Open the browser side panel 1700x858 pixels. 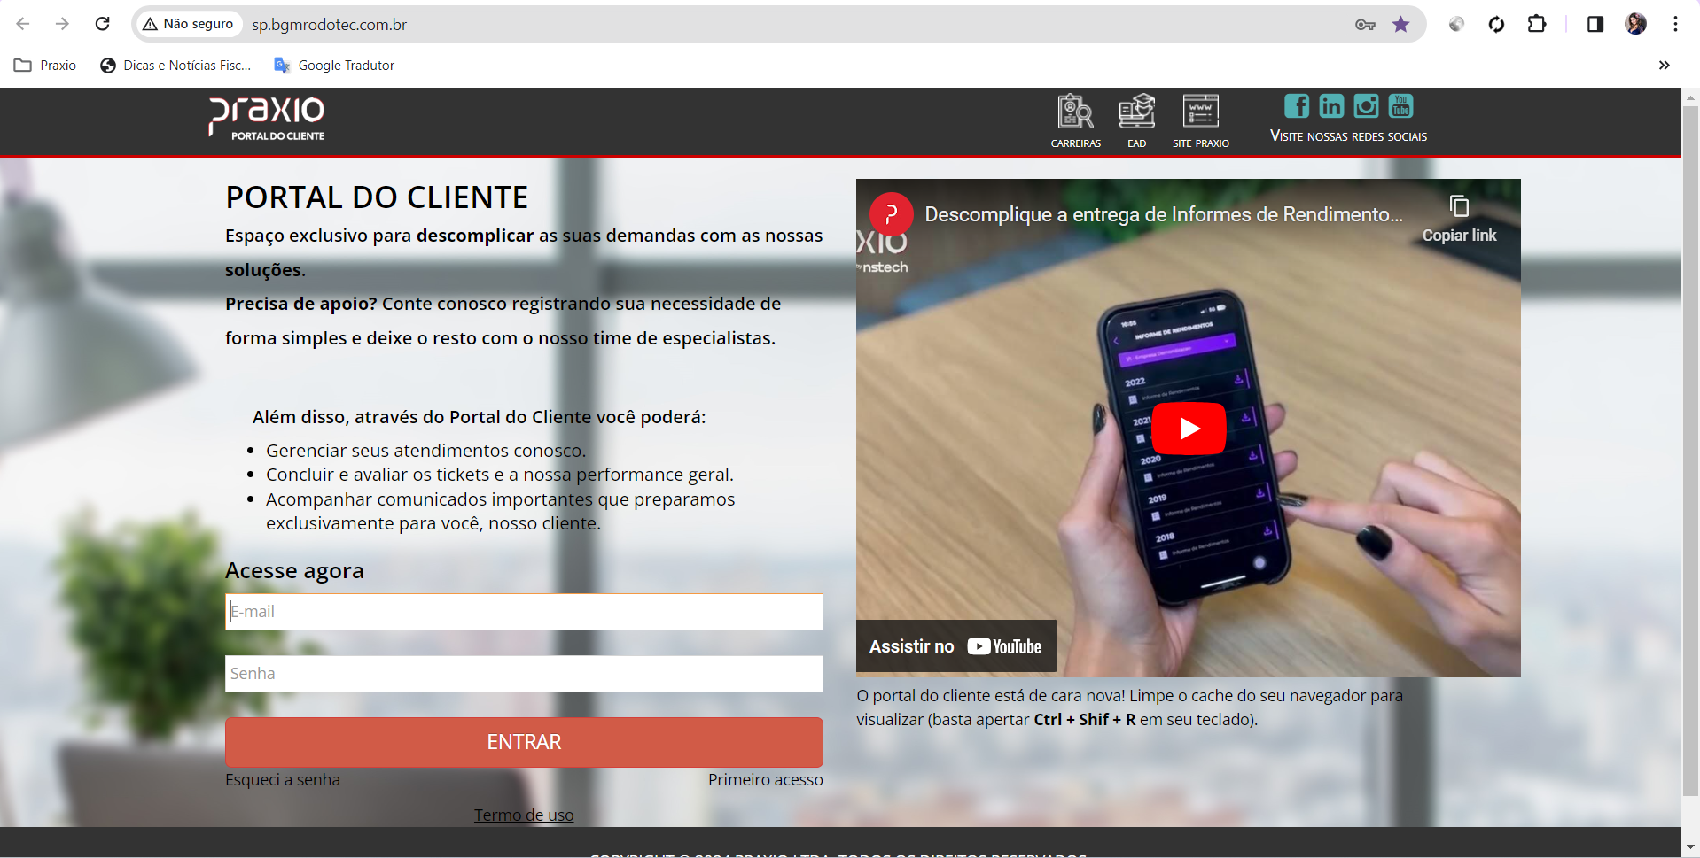1595,24
